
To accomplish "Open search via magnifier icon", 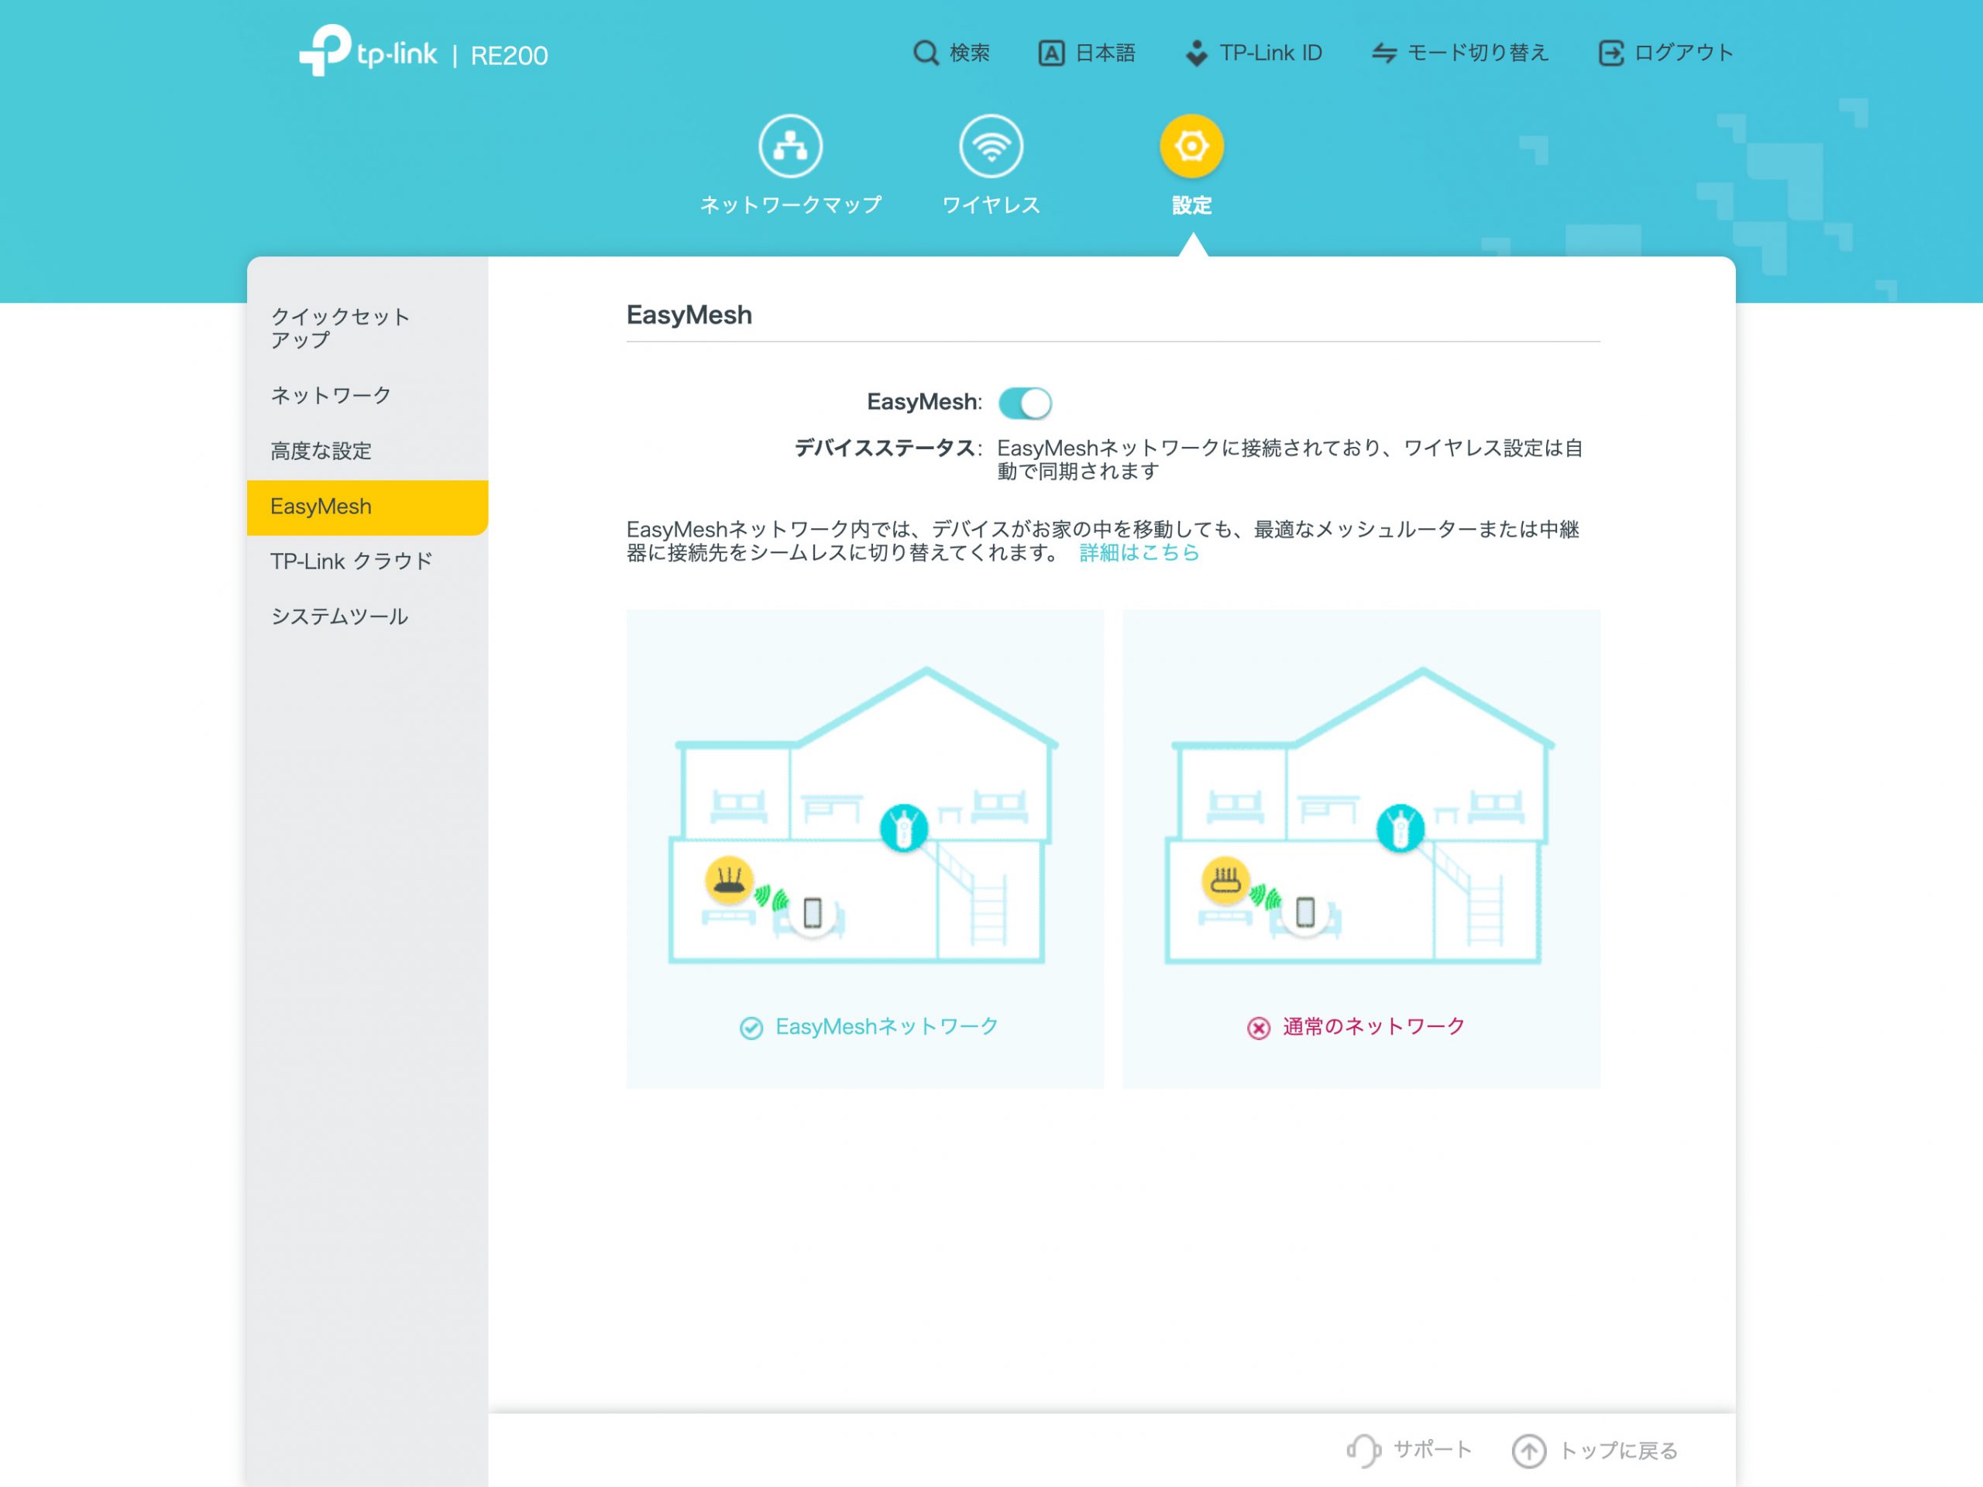I will (x=925, y=53).
